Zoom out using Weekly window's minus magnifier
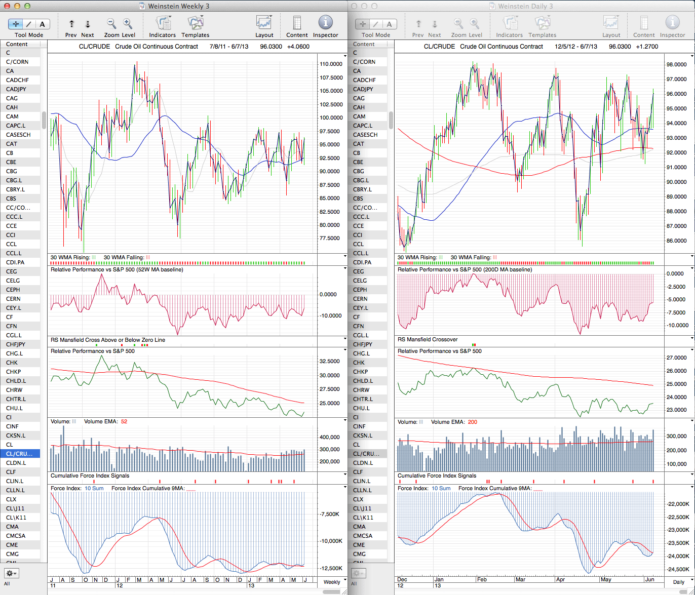This screenshot has height=595, width=695. pos(111,23)
